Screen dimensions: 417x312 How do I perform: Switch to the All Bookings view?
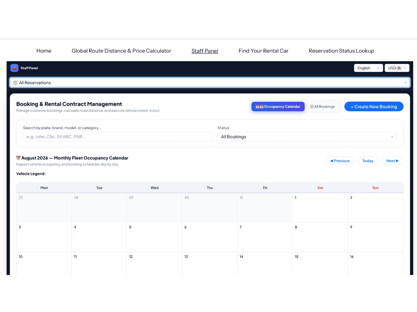pos(322,106)
